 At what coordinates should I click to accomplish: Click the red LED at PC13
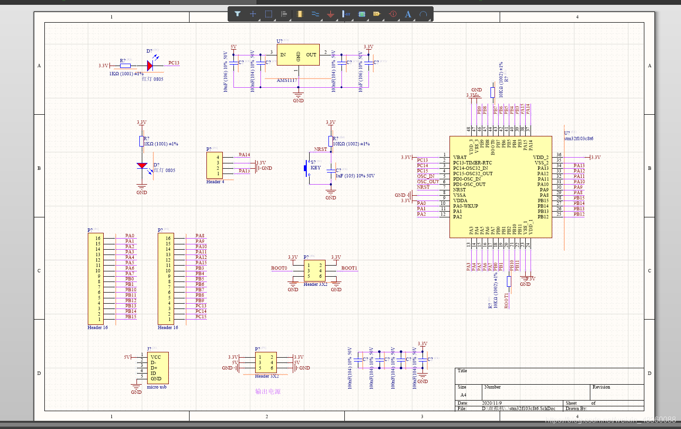(x=150, y=65)
